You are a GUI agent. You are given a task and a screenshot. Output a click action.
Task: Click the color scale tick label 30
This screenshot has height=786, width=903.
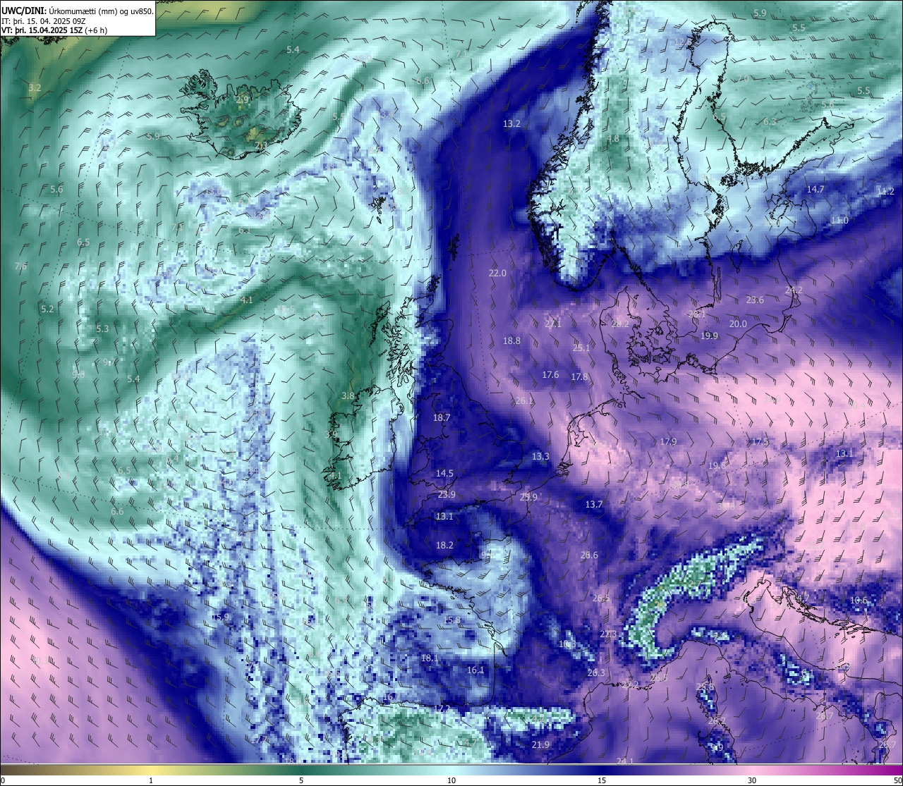752,780
